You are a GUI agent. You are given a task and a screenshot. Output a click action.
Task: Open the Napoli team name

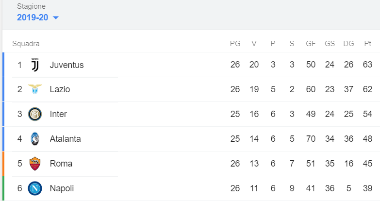[x=62, y=188]
